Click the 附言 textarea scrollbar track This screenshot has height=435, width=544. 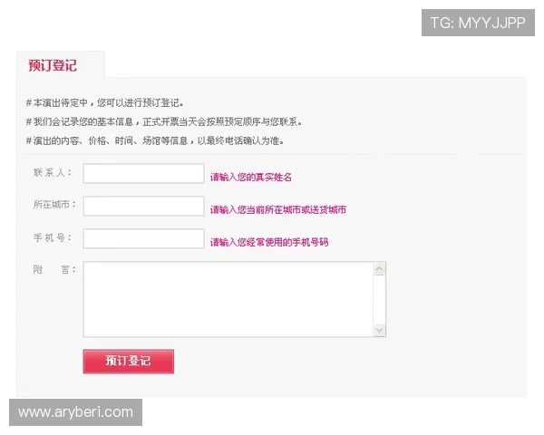[x=380, y=300]
